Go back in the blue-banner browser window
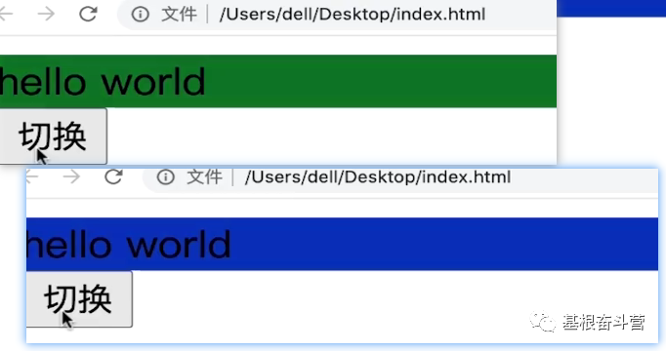 point(32,176)
